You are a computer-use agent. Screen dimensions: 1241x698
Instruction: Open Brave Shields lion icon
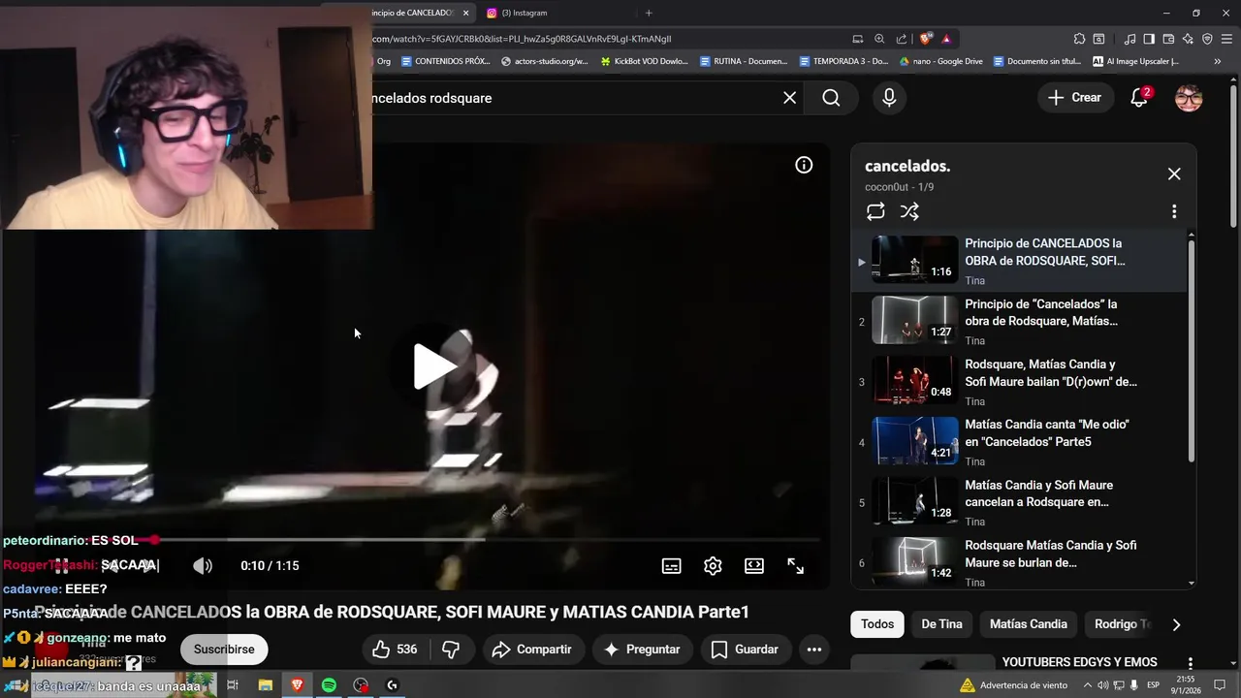926,39
